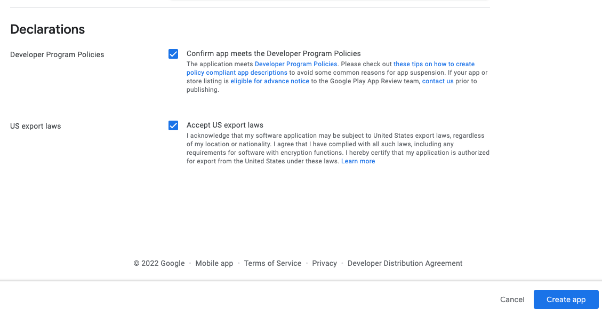Click the '© 2022 Google' footer text

point(159,263)
